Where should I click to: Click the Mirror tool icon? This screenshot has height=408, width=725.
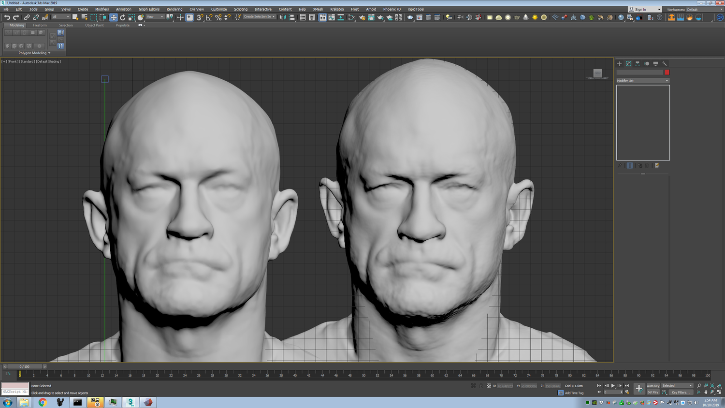(x=283, y=17)
